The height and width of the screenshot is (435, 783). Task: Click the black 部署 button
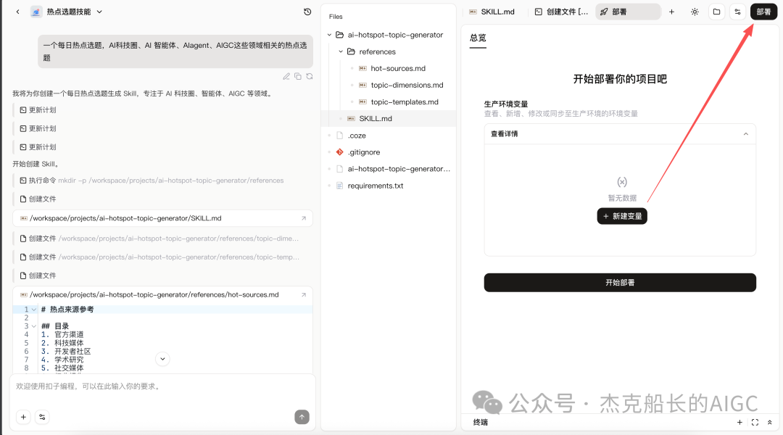click(x=763, y=12)
